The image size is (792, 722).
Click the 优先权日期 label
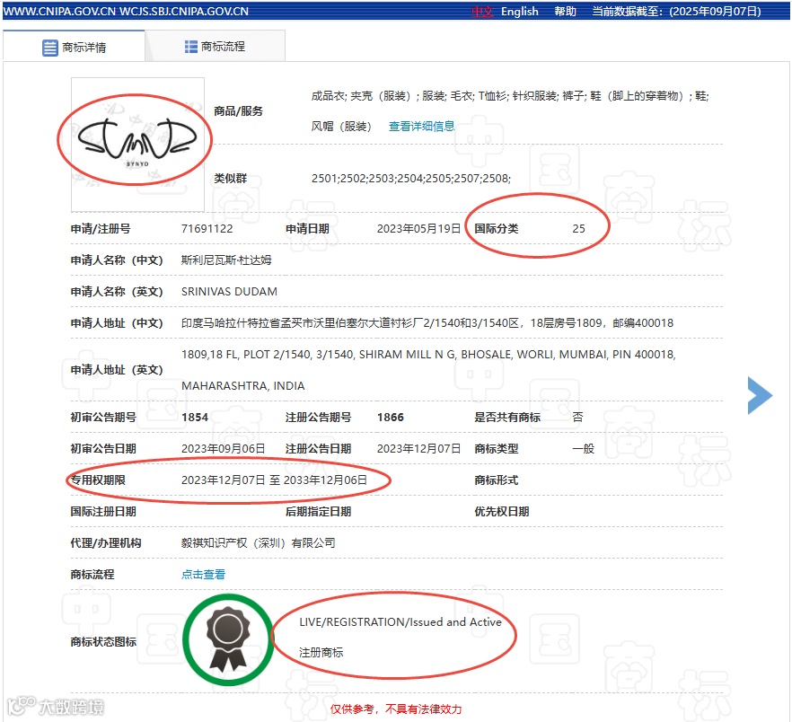click(502, 512)
